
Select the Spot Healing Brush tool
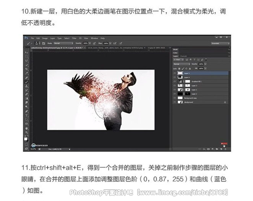tap(27, 78)
